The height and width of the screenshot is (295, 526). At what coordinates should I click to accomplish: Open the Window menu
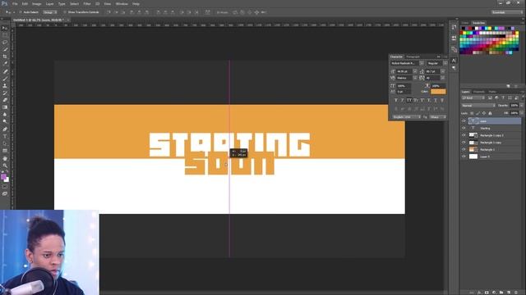122,3
